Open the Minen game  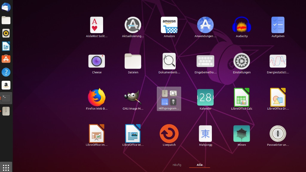(x=241, y=133)
